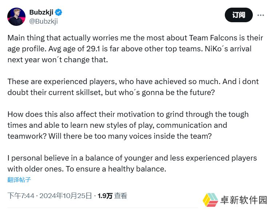This screenshot has height=209, width=271.
Task: Click the 查看 views label
Action: 121,196
